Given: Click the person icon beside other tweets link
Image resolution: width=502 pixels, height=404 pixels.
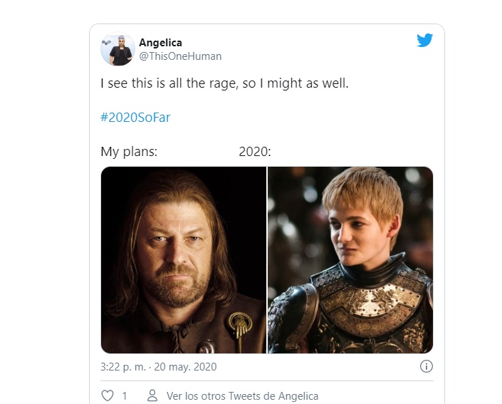Looking at the screenshot, I should click(152, 395).
